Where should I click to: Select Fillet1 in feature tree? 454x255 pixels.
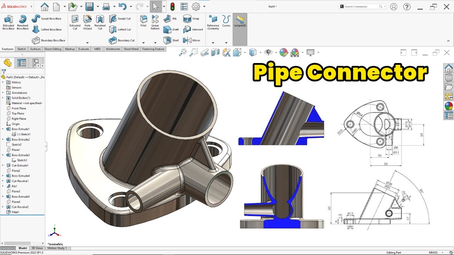tap(15, 212)
